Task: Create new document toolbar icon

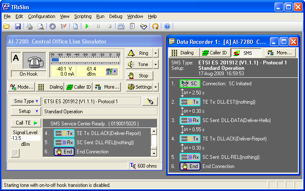Action: 75,26
